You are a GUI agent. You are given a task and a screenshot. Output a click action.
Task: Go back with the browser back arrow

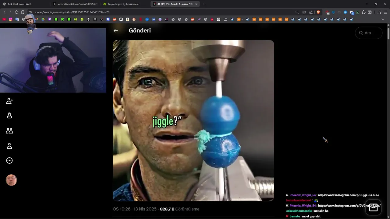pyautogui.click(x=4, y=12)
